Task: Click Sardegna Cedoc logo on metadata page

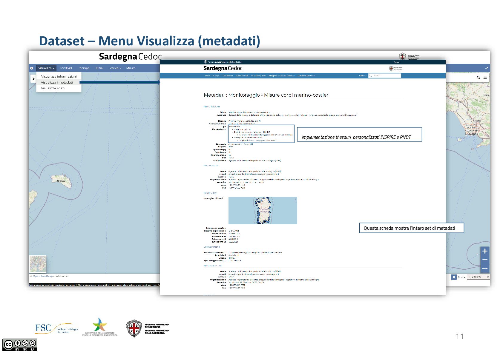Action: pyautogui.click(x=223, y=68)
